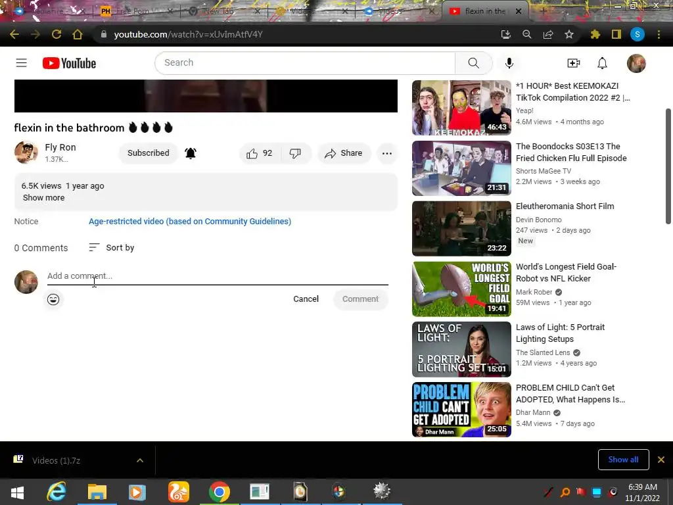The height and width of the screenshot is (505, 673).
Task: Bookmark this page with the star icon
Action: tap(569, 34)
